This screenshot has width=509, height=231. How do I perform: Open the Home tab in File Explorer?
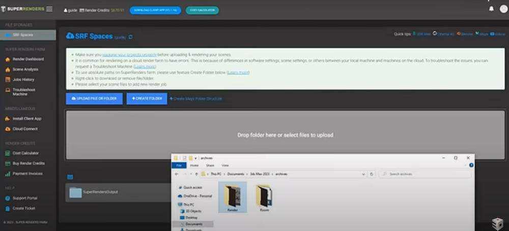(194, 165)
